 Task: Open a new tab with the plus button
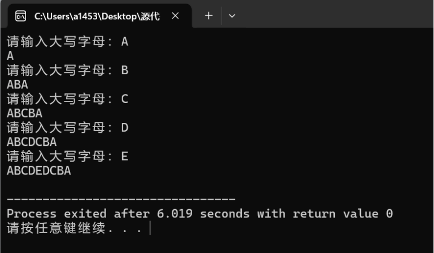coord(208,16)
